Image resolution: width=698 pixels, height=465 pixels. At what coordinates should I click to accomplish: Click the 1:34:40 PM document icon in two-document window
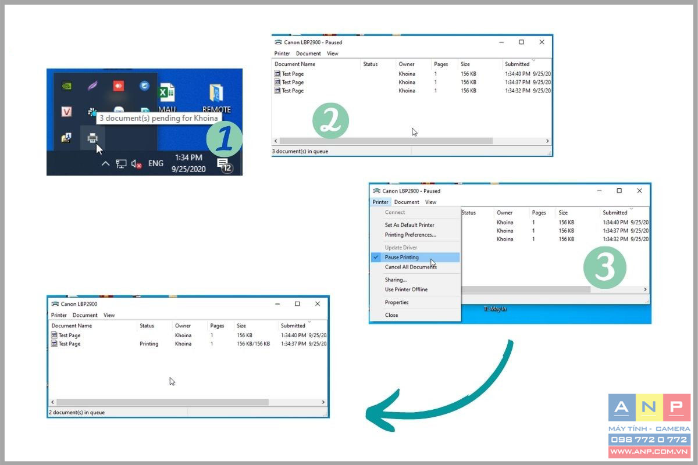pyautogui.click(x=54, y=335)
